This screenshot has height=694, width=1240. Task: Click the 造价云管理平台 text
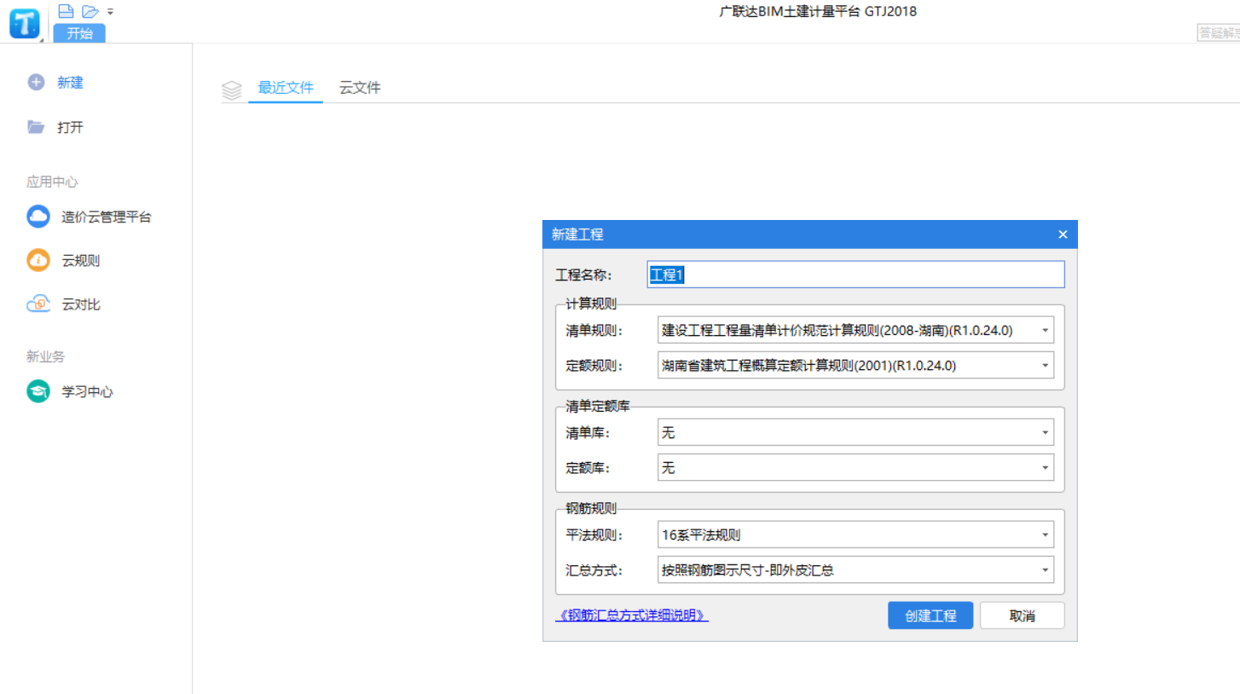tap(107, 217)
